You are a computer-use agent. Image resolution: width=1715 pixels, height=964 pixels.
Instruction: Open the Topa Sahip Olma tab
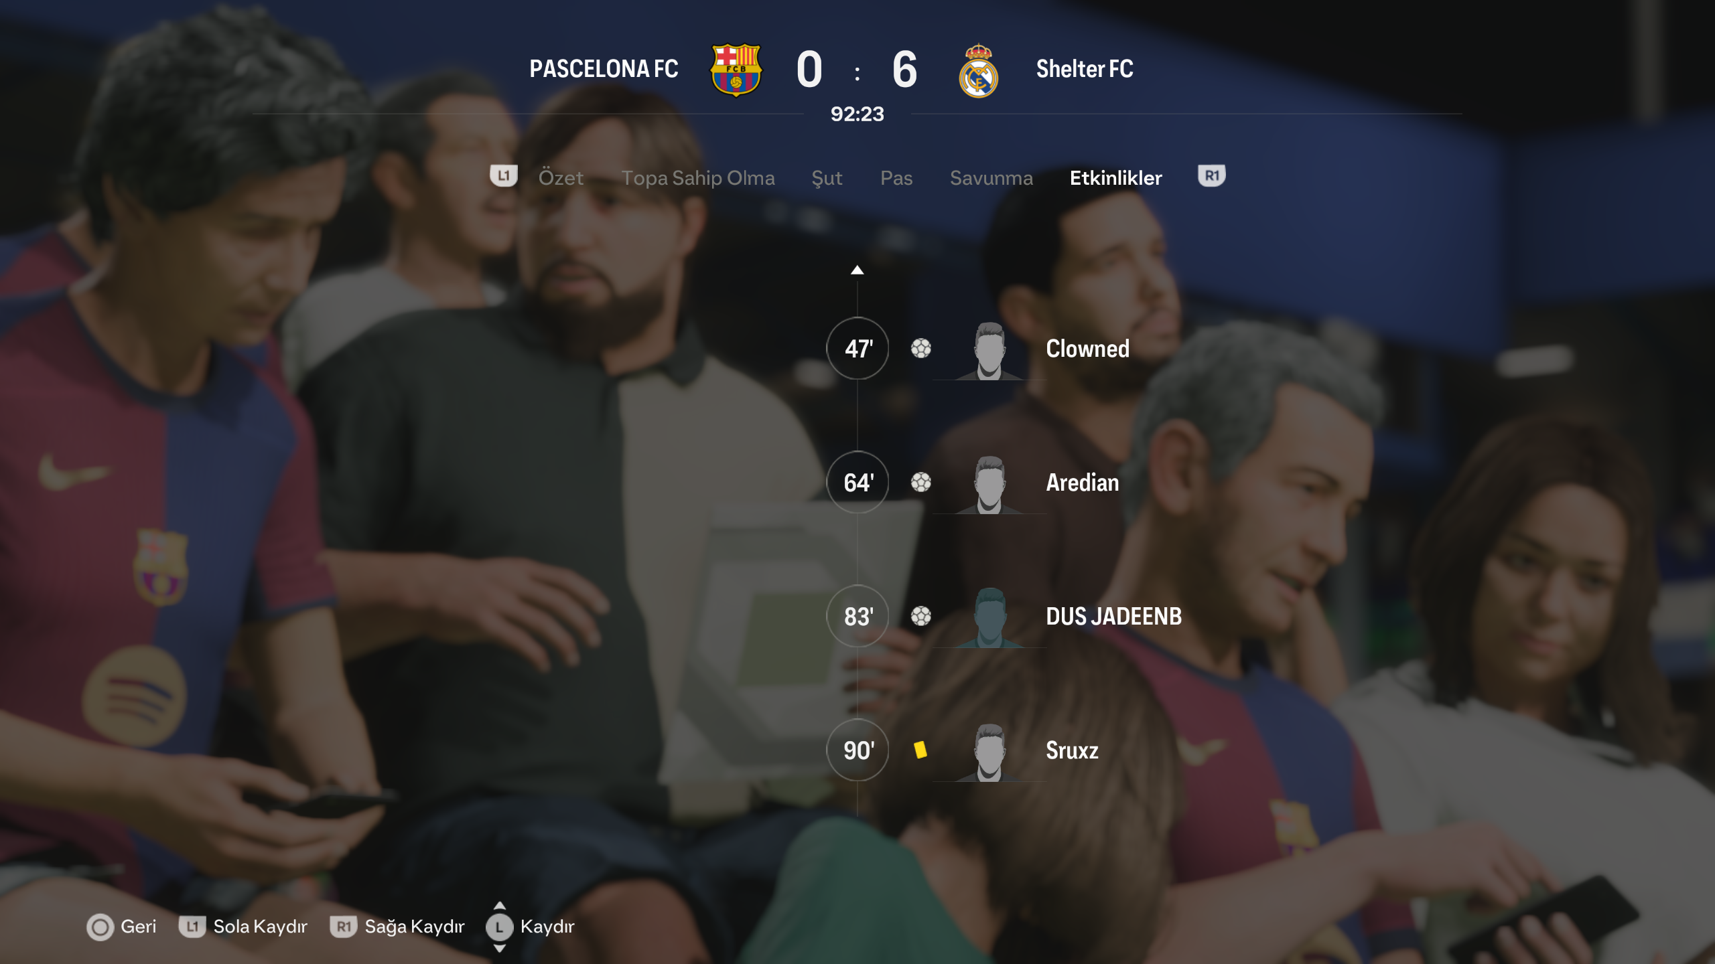tap(698, 178)
